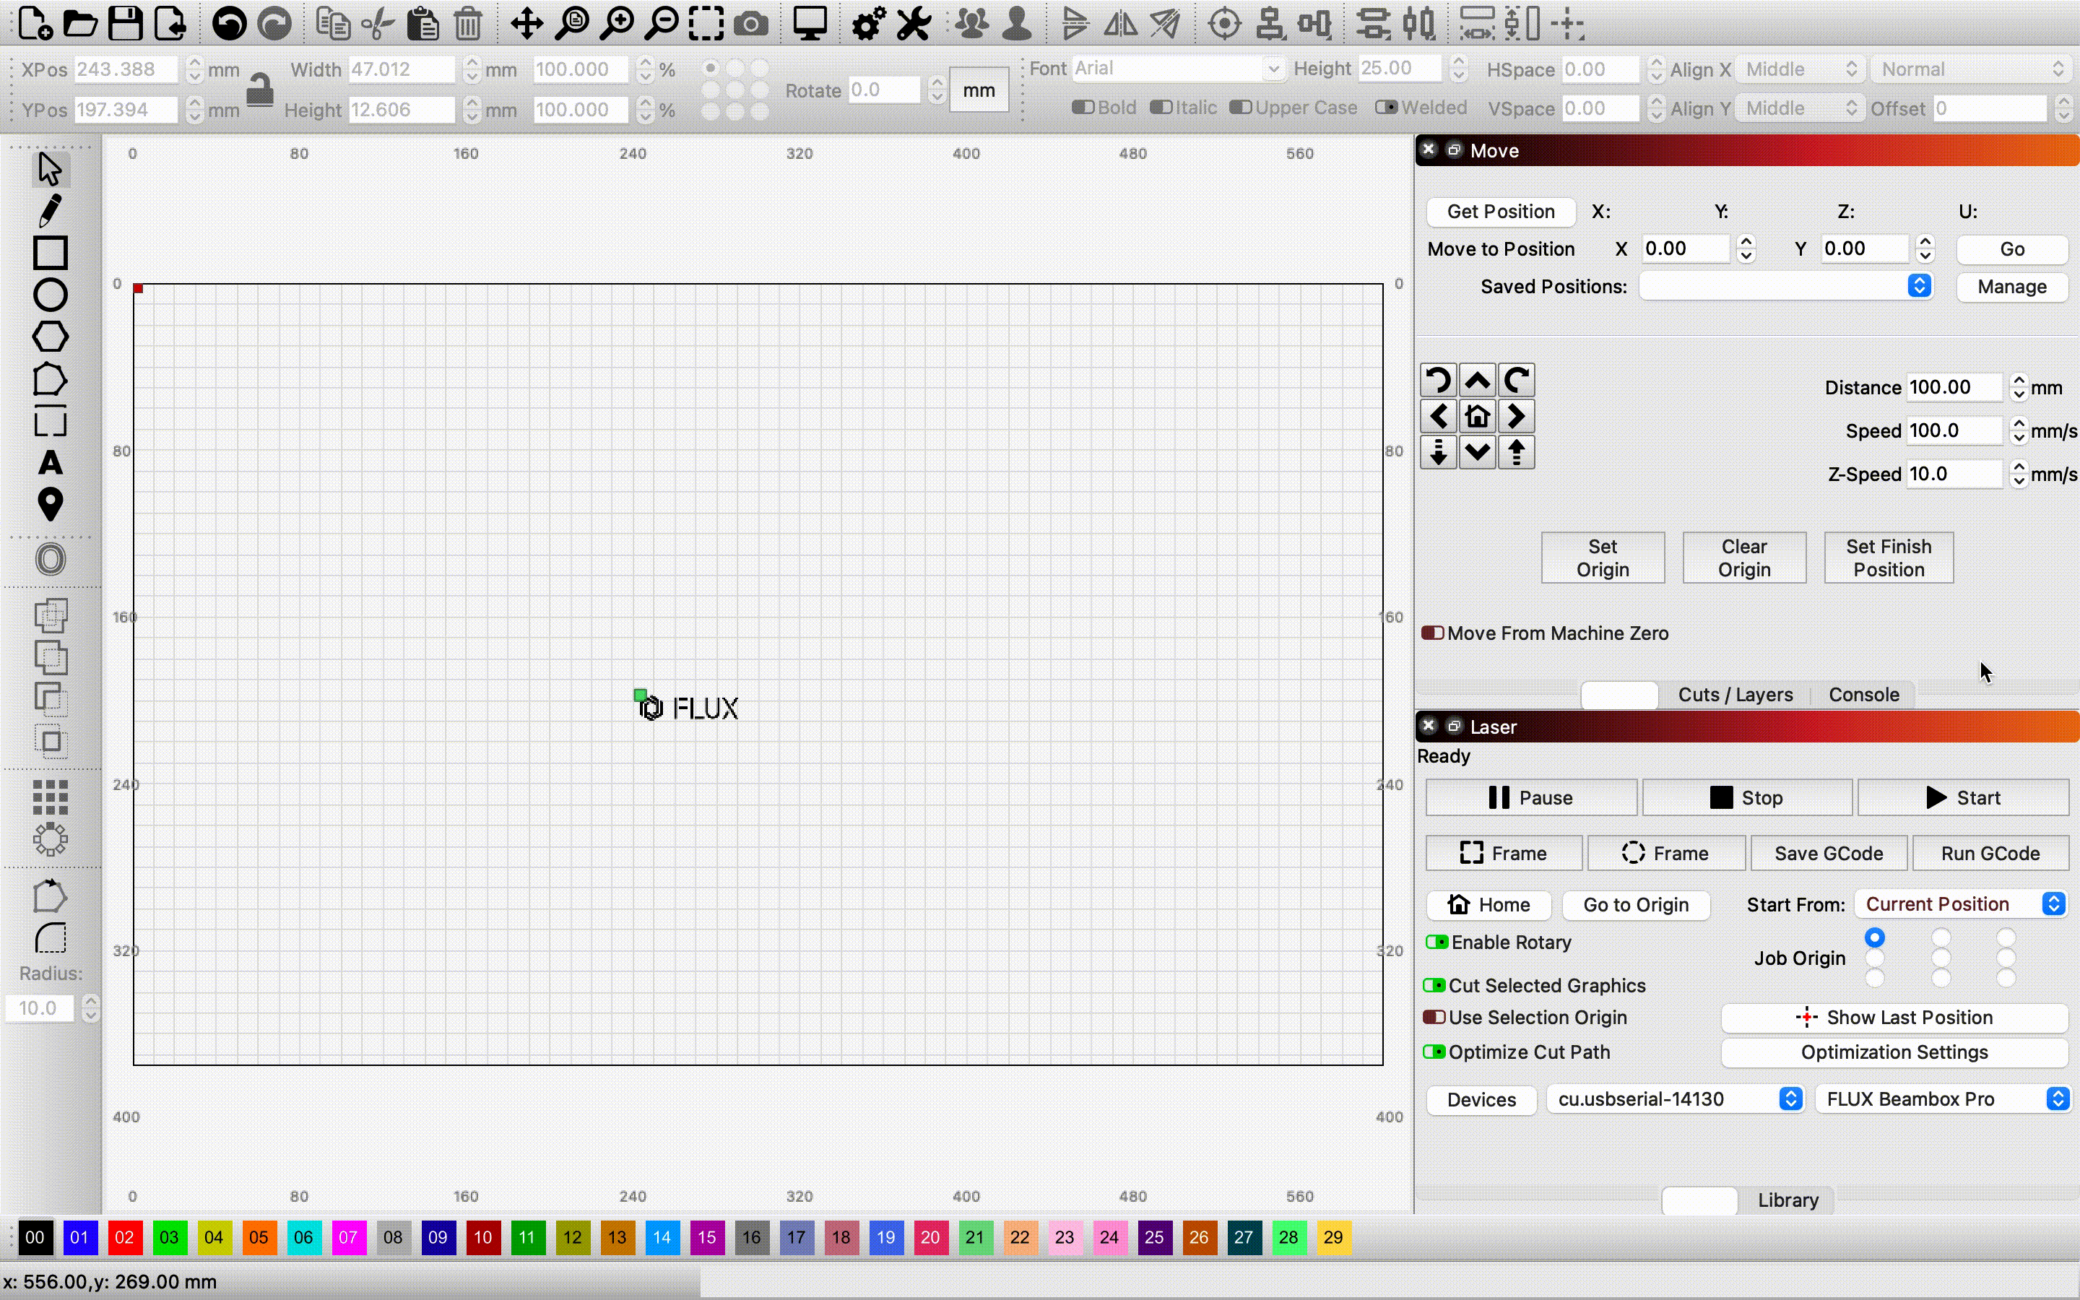The height and width of the screenshot is (1300, 2080).
Task: Turn on Use Selection Origin
Action: [1434, 1017]
